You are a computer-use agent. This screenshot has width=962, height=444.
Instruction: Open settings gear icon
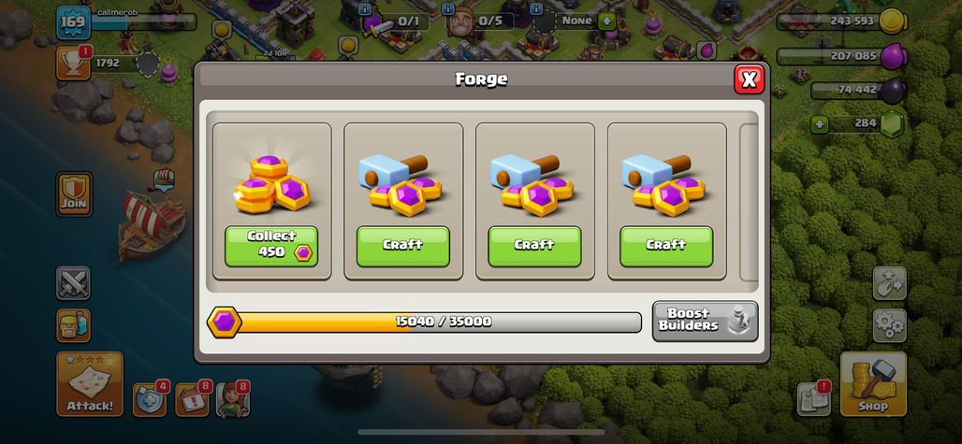point(890,326)
